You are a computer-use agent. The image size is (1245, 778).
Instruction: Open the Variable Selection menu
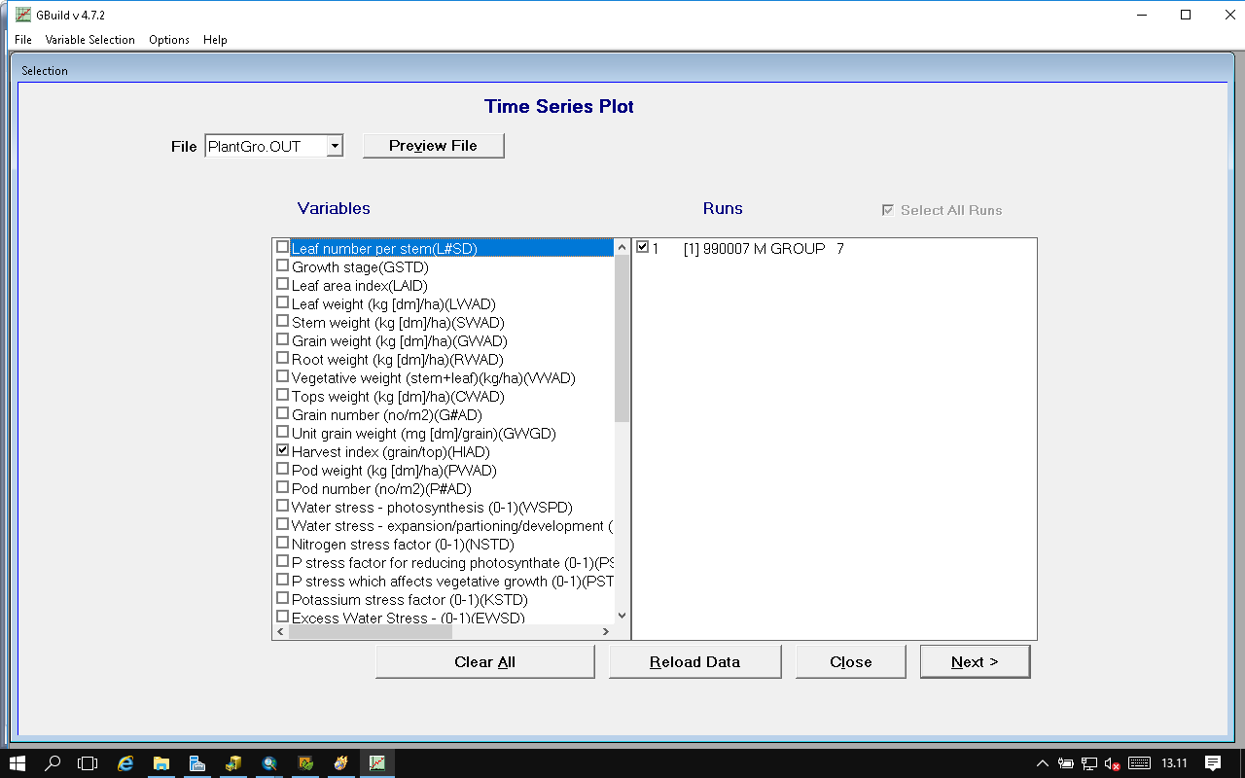tap(89, 40)
